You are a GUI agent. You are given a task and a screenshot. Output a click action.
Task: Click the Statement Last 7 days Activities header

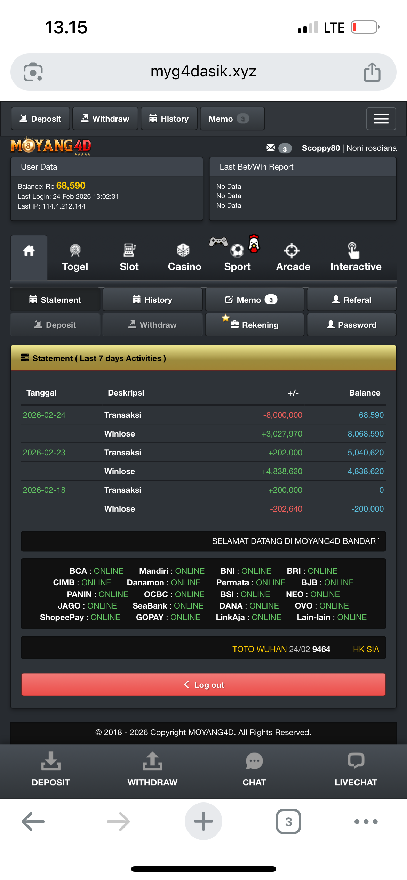(x=203, y=358)
